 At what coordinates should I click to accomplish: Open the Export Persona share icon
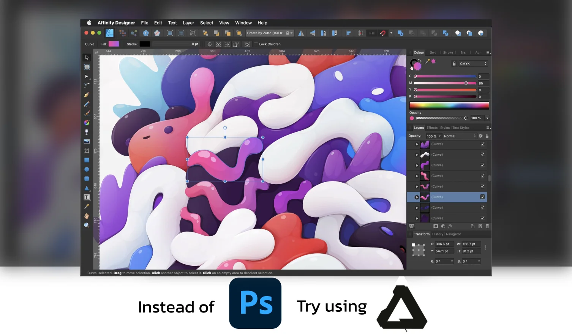pyautogui.click(x=134, y=33)
